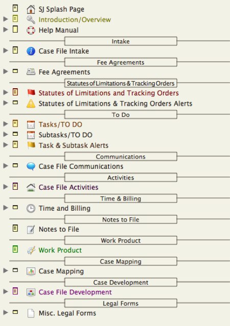230x326 pixels.
Task: Open Misc. Legal Forms entry
Action: click(x=67, y=313)
